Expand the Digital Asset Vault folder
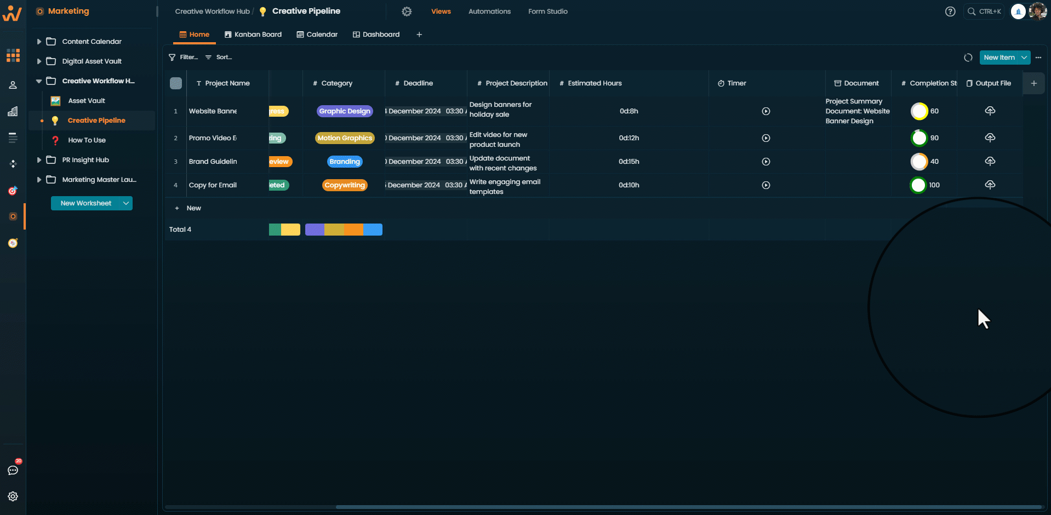Viewport: 1051px width, 515px height. [x=39, y=61]
